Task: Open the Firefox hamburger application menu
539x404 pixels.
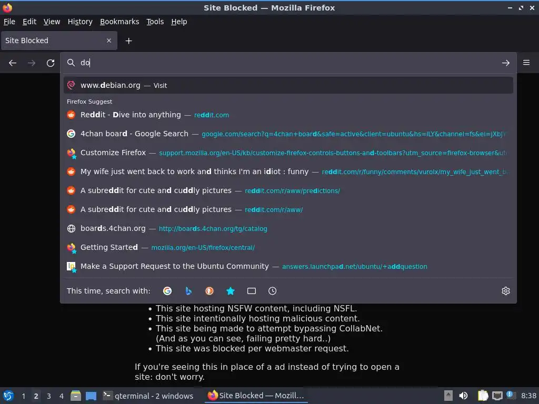Action: tap(526, 63)
